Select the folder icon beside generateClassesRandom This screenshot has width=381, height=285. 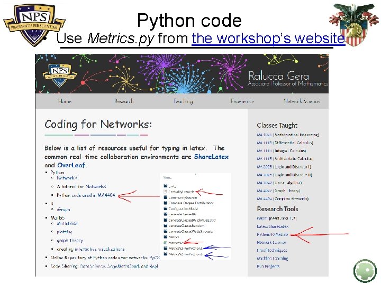(x=166, y=225)
